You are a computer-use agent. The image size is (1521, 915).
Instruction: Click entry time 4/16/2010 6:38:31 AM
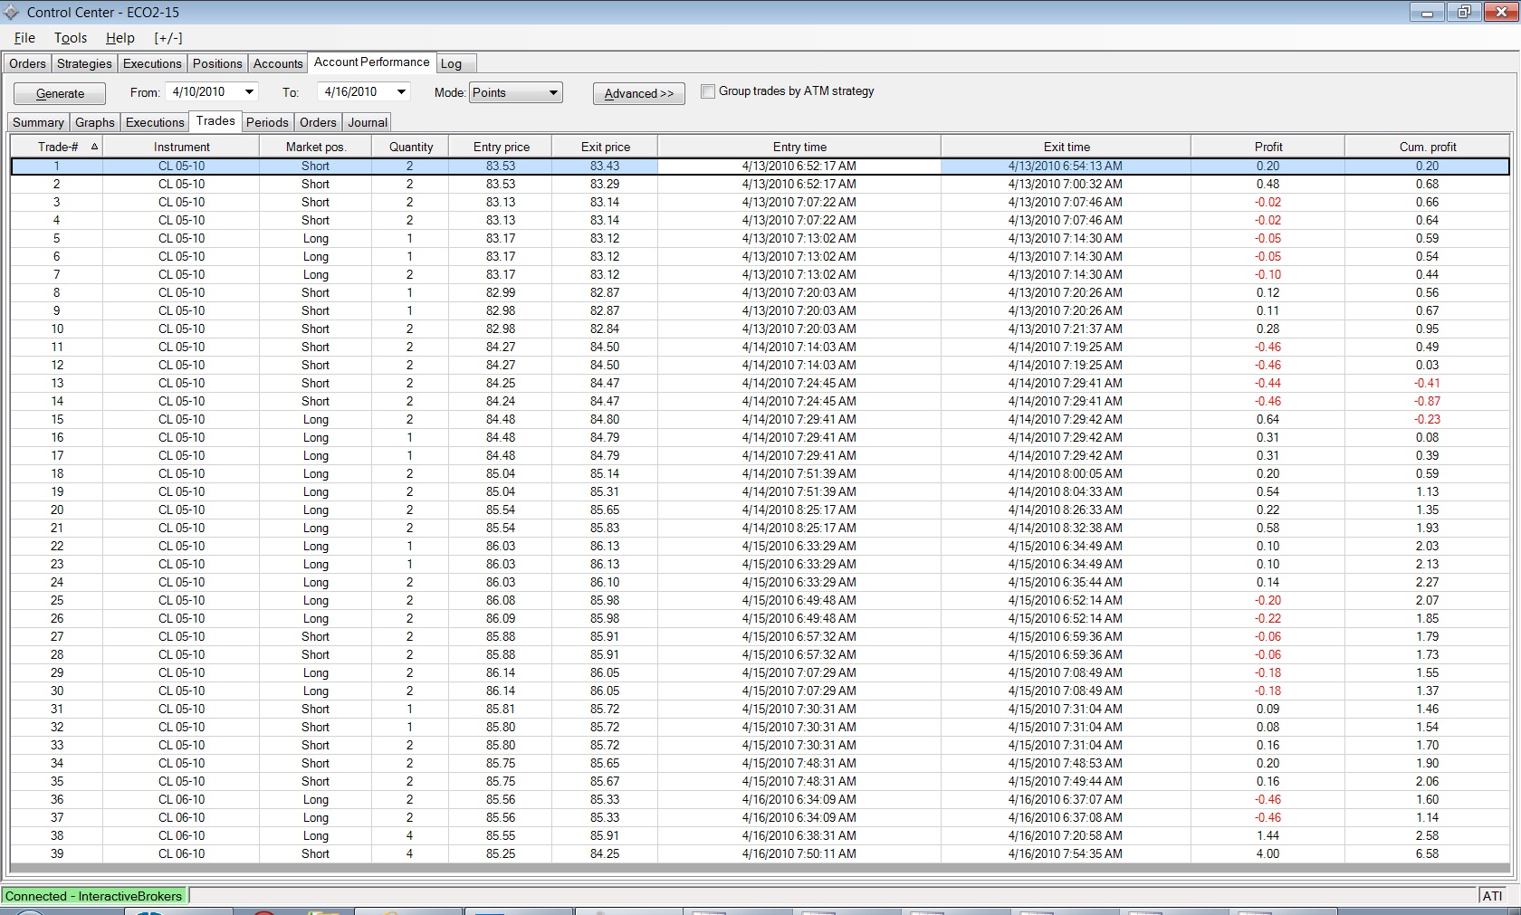click(799, 835)
